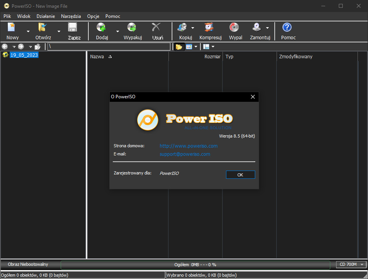
Task: Click the view mode grid icon
Action: [x=189, y=47]
